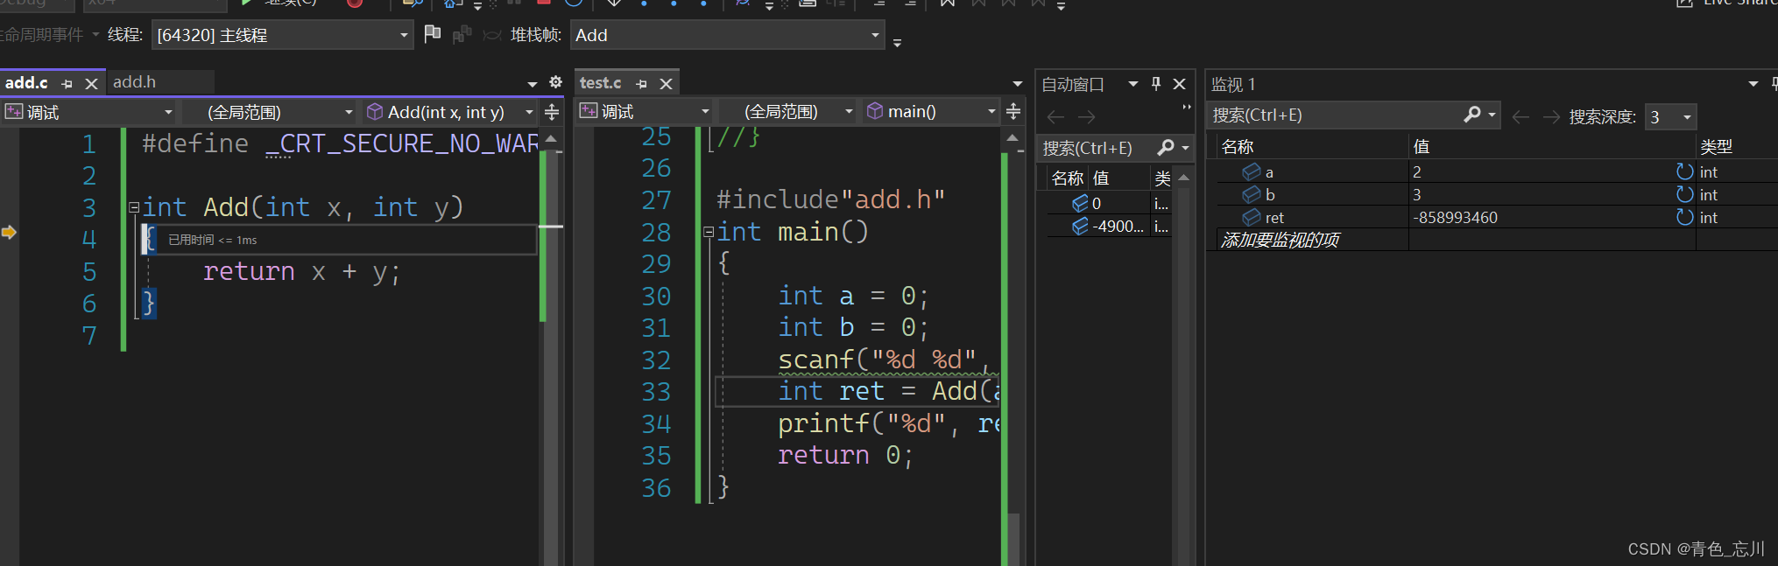Click refresh icon for variable b
This screenshot has width=1778, height=566.
click(x=1684, y=194)
